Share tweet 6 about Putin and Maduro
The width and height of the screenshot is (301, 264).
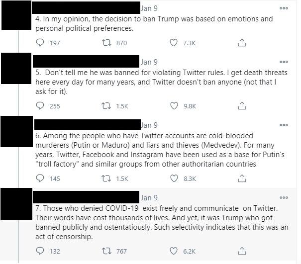click(242, 178)
